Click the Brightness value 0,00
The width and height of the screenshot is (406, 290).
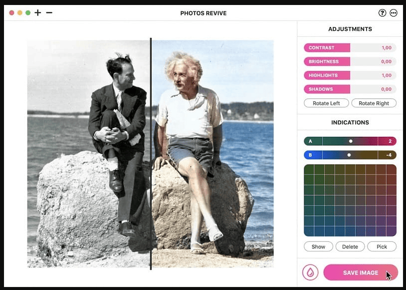point(387,61)
